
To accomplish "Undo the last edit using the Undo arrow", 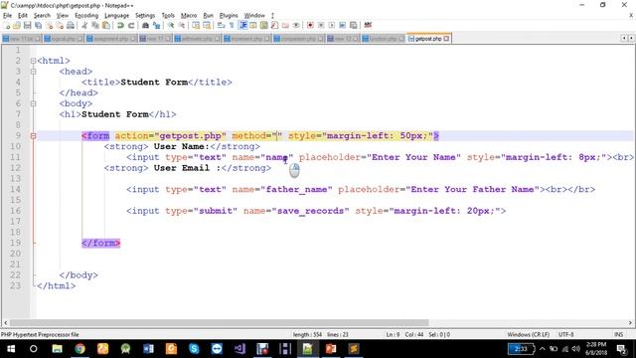I will (120, 25).
